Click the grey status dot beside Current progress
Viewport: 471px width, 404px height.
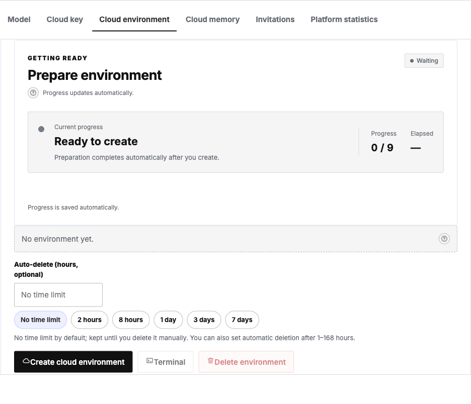pos(41,129)
